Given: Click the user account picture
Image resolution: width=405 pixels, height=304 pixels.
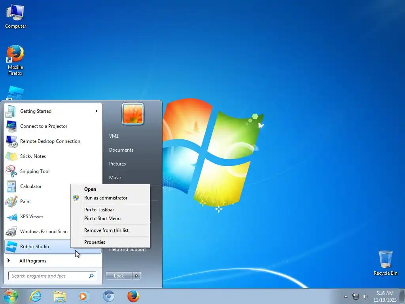Looking at the screenshot, I should tap(133, 114).
